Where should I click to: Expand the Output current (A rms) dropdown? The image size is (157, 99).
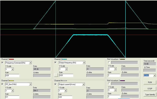[83, 85]
